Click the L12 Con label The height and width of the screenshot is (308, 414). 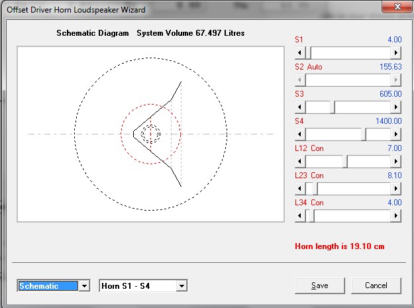tap(309, 148)
